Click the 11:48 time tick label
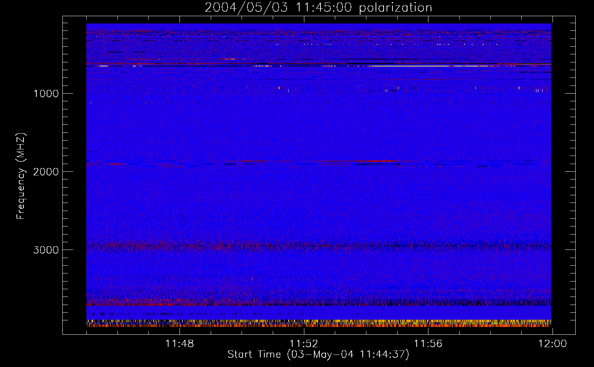Viewport: 594px width, 367px height. coord(180,344)
